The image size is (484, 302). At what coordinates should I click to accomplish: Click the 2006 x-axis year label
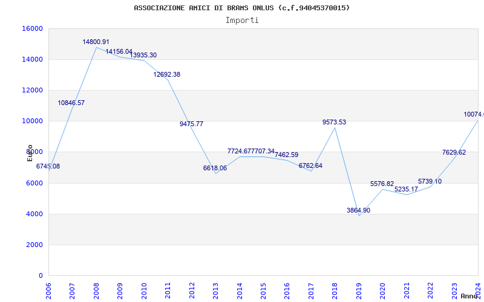coord(48,291)
